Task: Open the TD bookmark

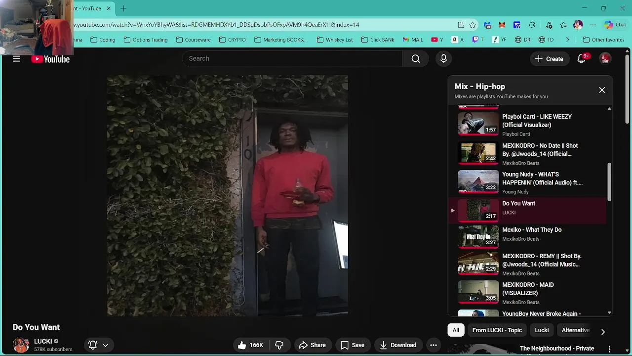Action: (x=546, y=40)
